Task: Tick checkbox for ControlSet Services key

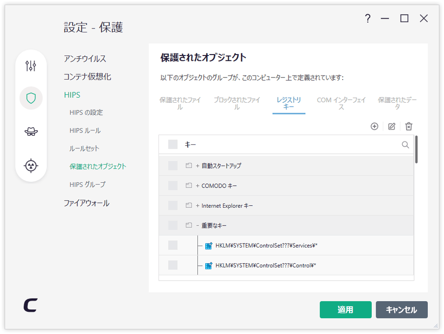Action: tap(173, 245)
